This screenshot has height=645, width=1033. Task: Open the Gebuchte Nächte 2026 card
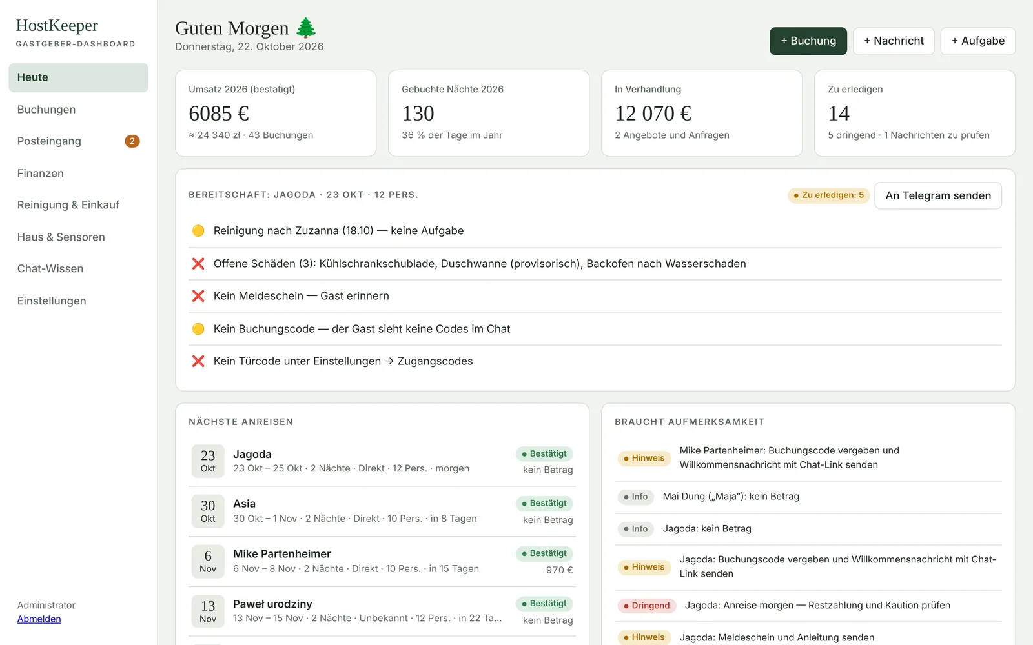click(489, 113)
